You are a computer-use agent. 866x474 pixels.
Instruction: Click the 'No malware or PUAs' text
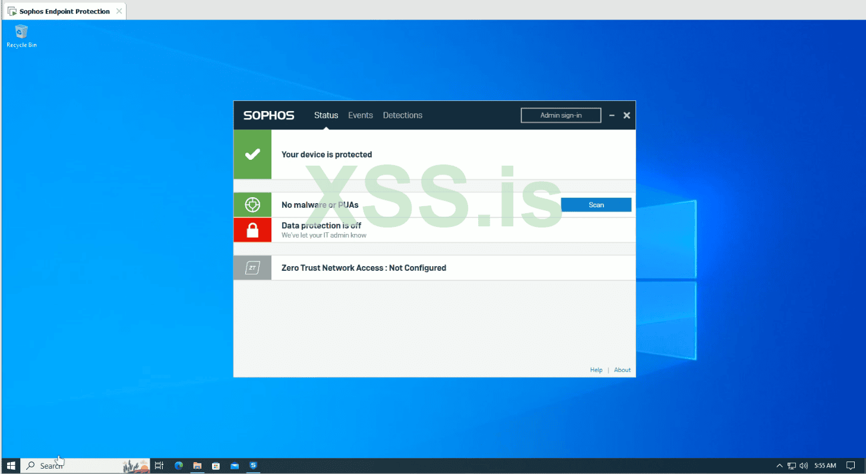pos(320,205)
